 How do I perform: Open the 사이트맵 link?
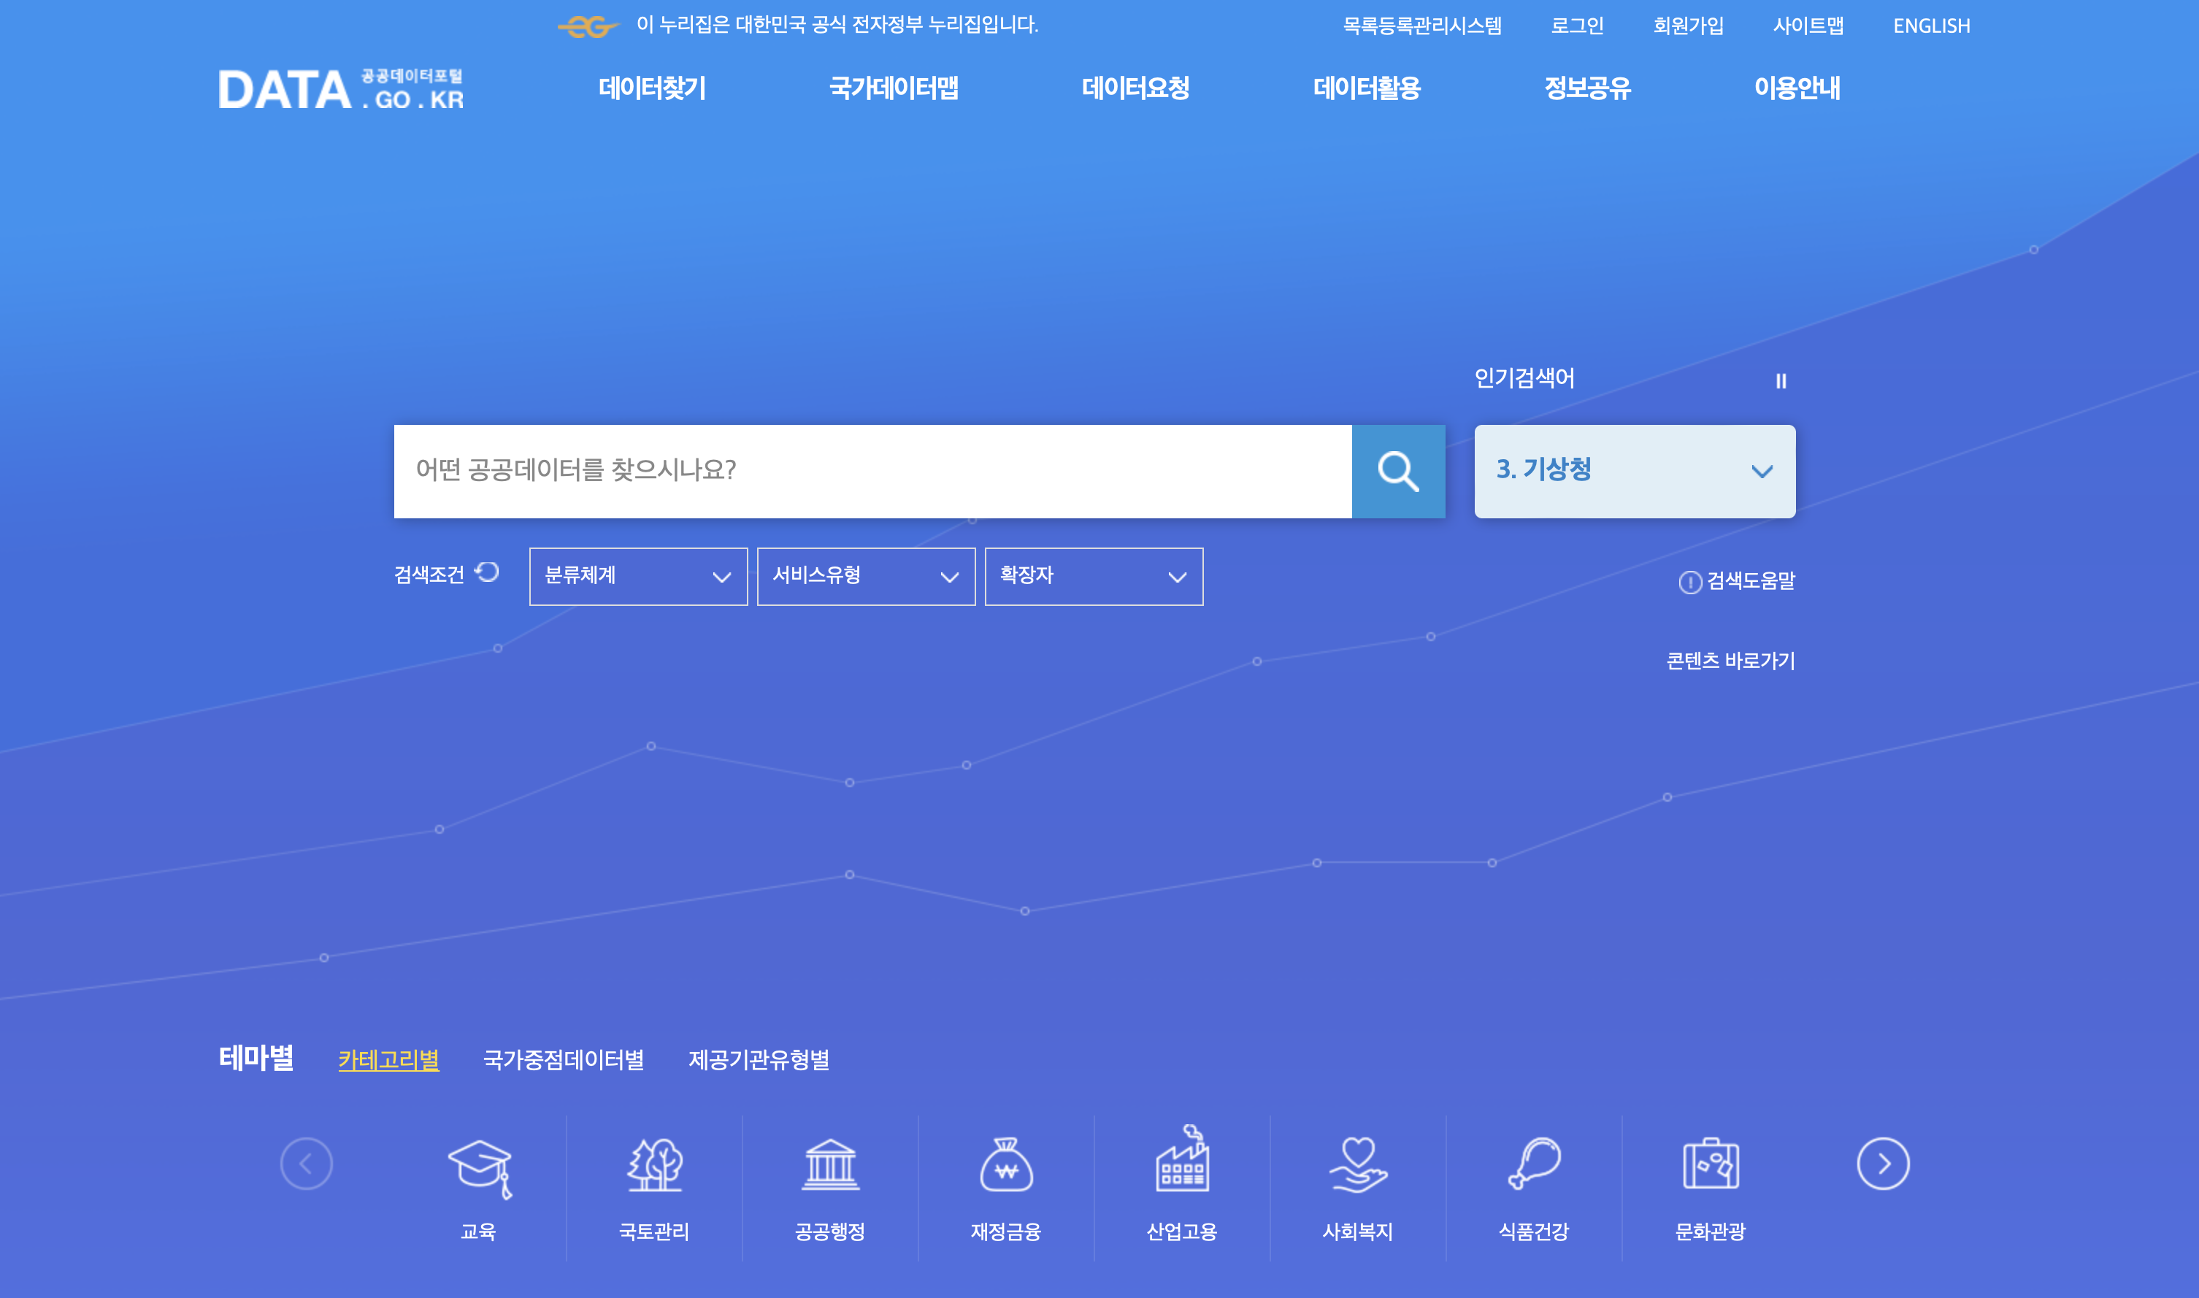coord(1808,26)
